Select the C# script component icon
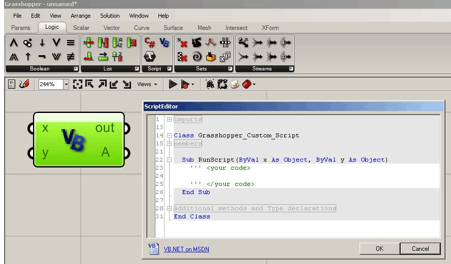The width and height of the screenshot is (451, 264). click(149, 43)
